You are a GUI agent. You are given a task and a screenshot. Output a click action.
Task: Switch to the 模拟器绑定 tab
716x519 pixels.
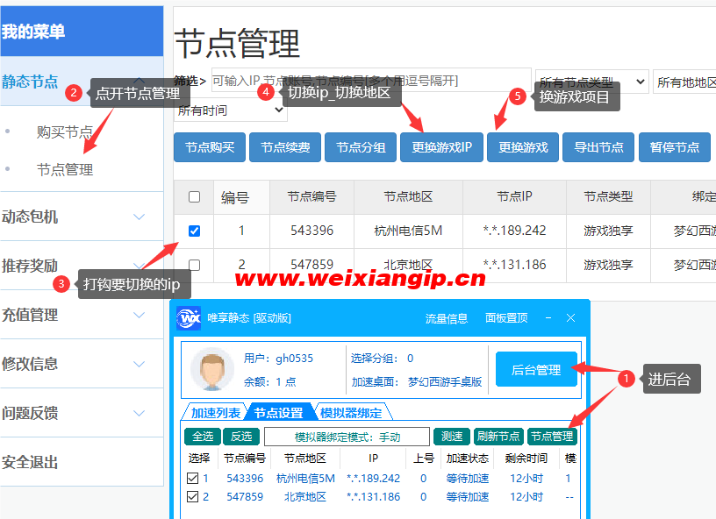point(351,413)
